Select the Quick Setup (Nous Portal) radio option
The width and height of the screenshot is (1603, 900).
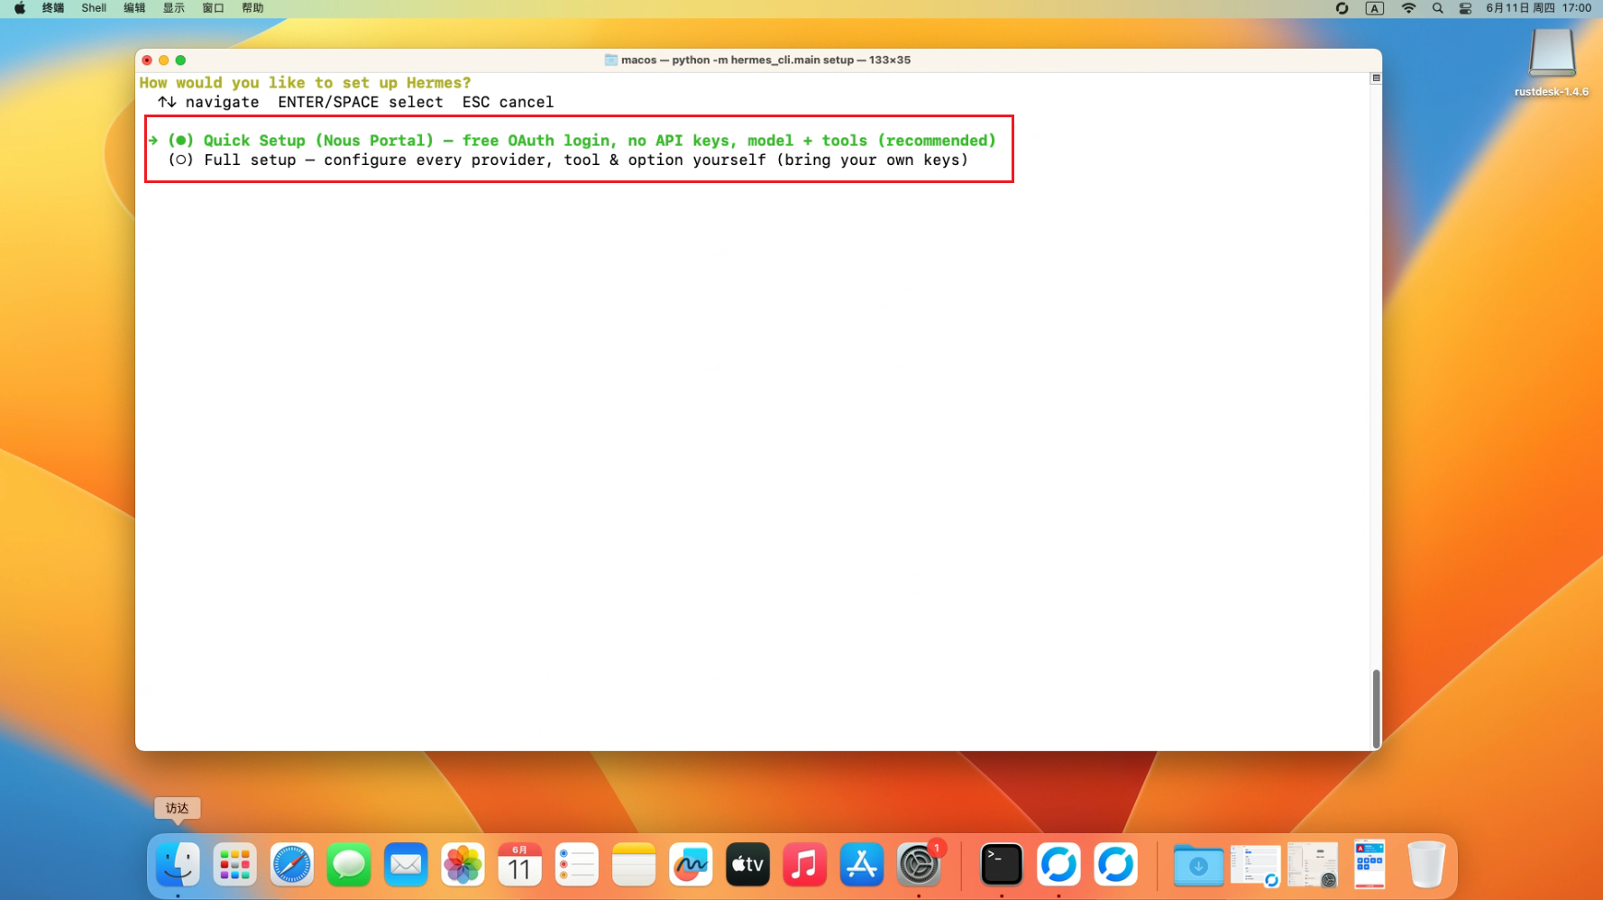click(x=572, y=141)
